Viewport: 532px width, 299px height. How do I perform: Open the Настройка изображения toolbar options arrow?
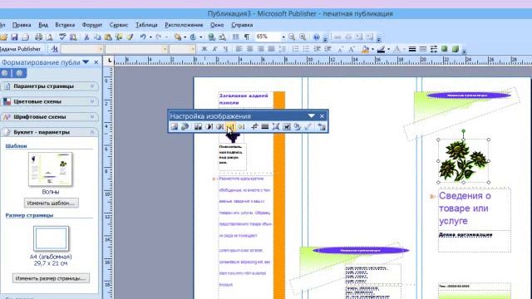tap(311, 116)
